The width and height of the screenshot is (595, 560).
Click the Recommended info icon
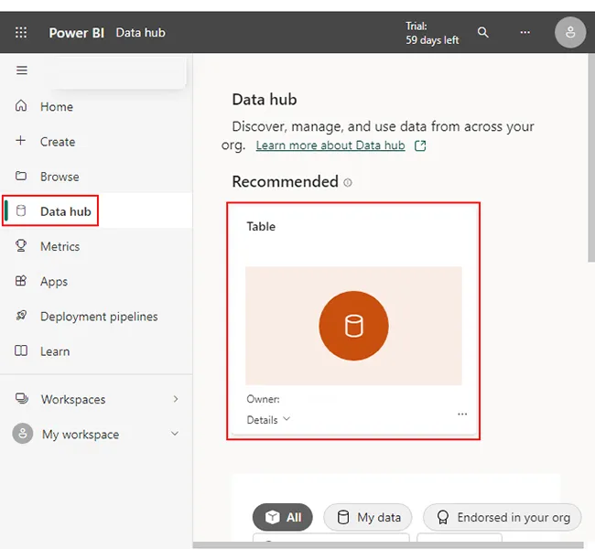(x=348, y=183)
